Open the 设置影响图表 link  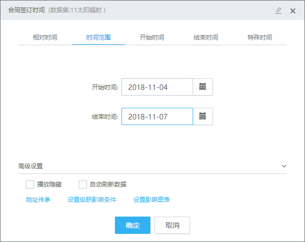[151, 200]
